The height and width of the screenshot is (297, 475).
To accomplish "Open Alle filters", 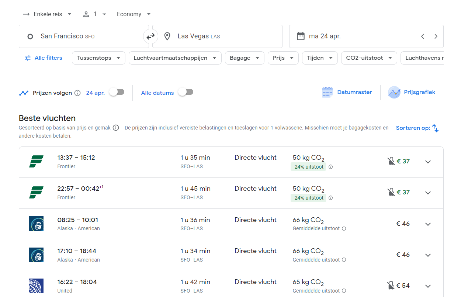I will [43, 58].
